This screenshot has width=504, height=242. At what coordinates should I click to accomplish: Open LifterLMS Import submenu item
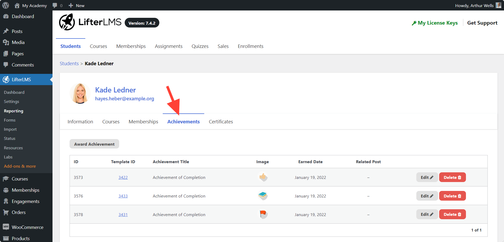(x=10, y=129)
